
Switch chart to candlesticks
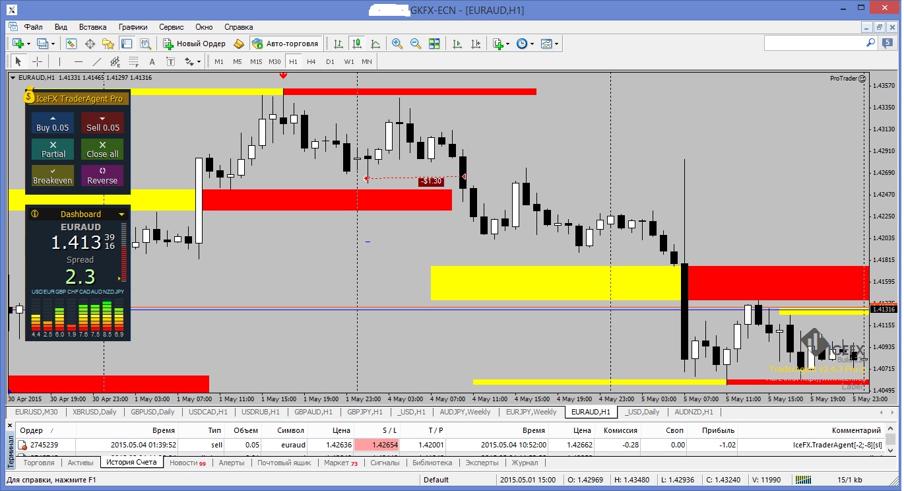point(357,44)
